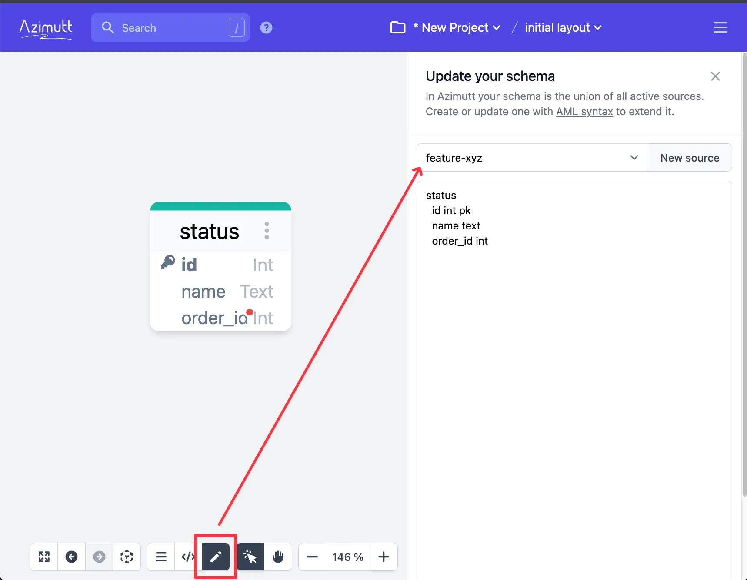747x580 pixels.
Task: Open the table list icon in toolbar
Action: pos(161,557)
